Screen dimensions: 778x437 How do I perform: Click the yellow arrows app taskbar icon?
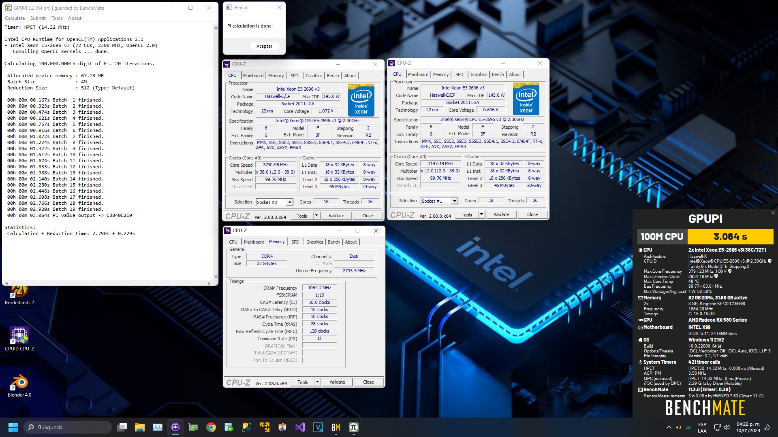point(265,427)
